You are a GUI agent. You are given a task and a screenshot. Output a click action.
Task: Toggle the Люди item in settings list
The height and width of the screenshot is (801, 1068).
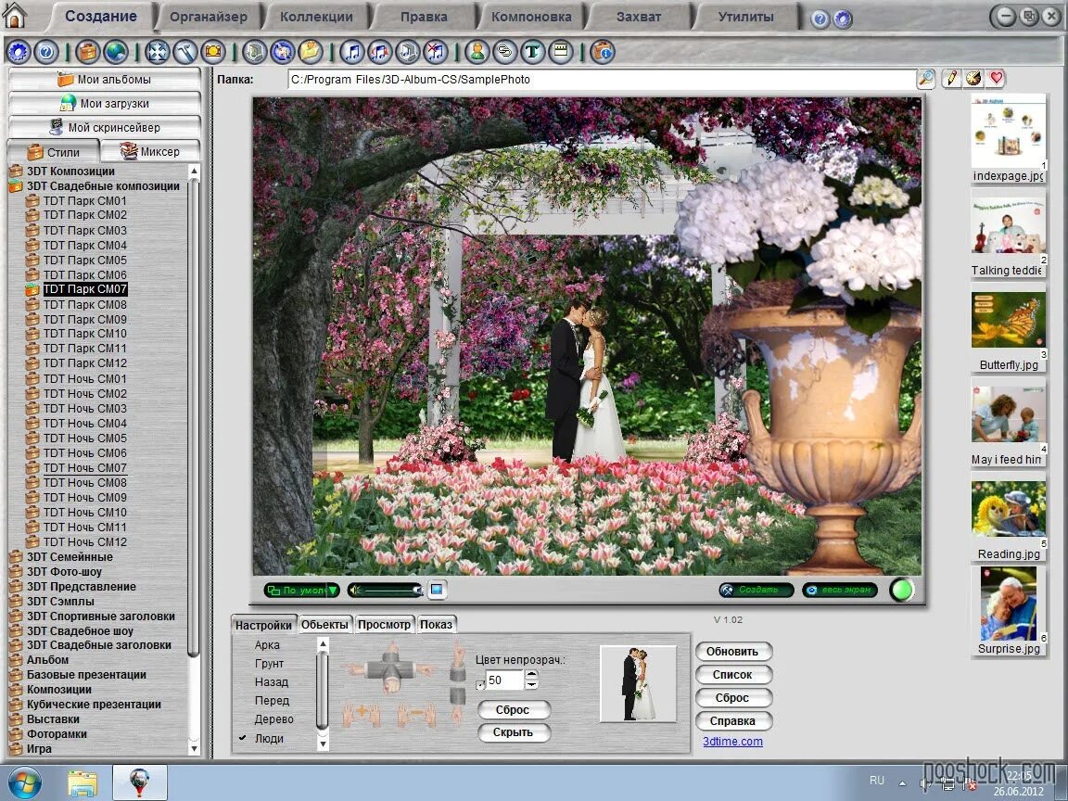point(268,738)
